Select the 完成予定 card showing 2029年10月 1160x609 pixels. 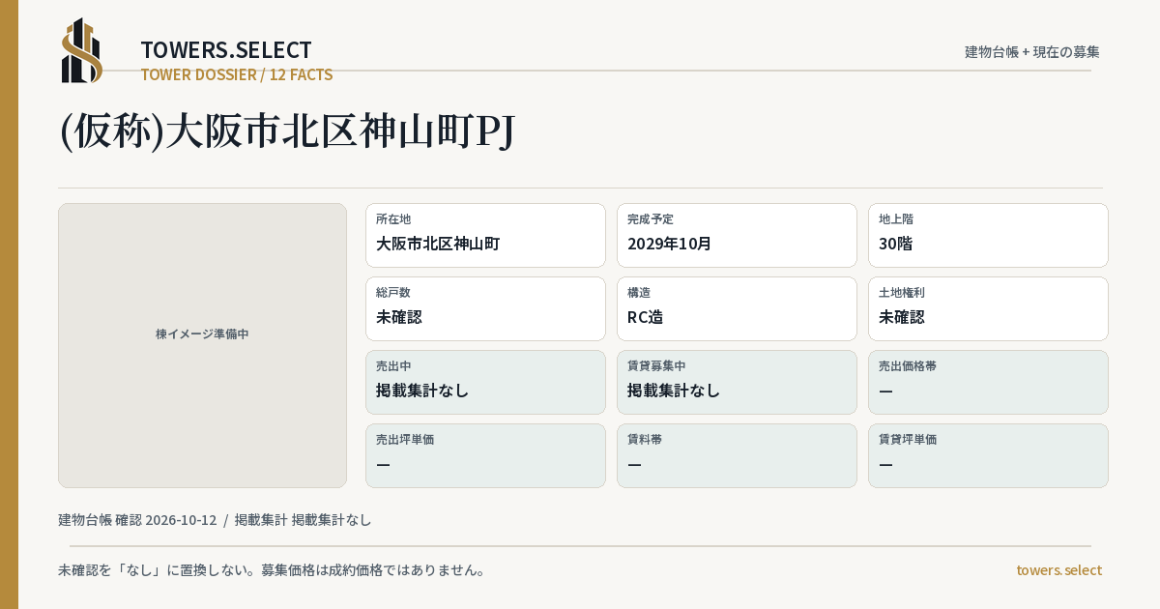click(737, 235)
